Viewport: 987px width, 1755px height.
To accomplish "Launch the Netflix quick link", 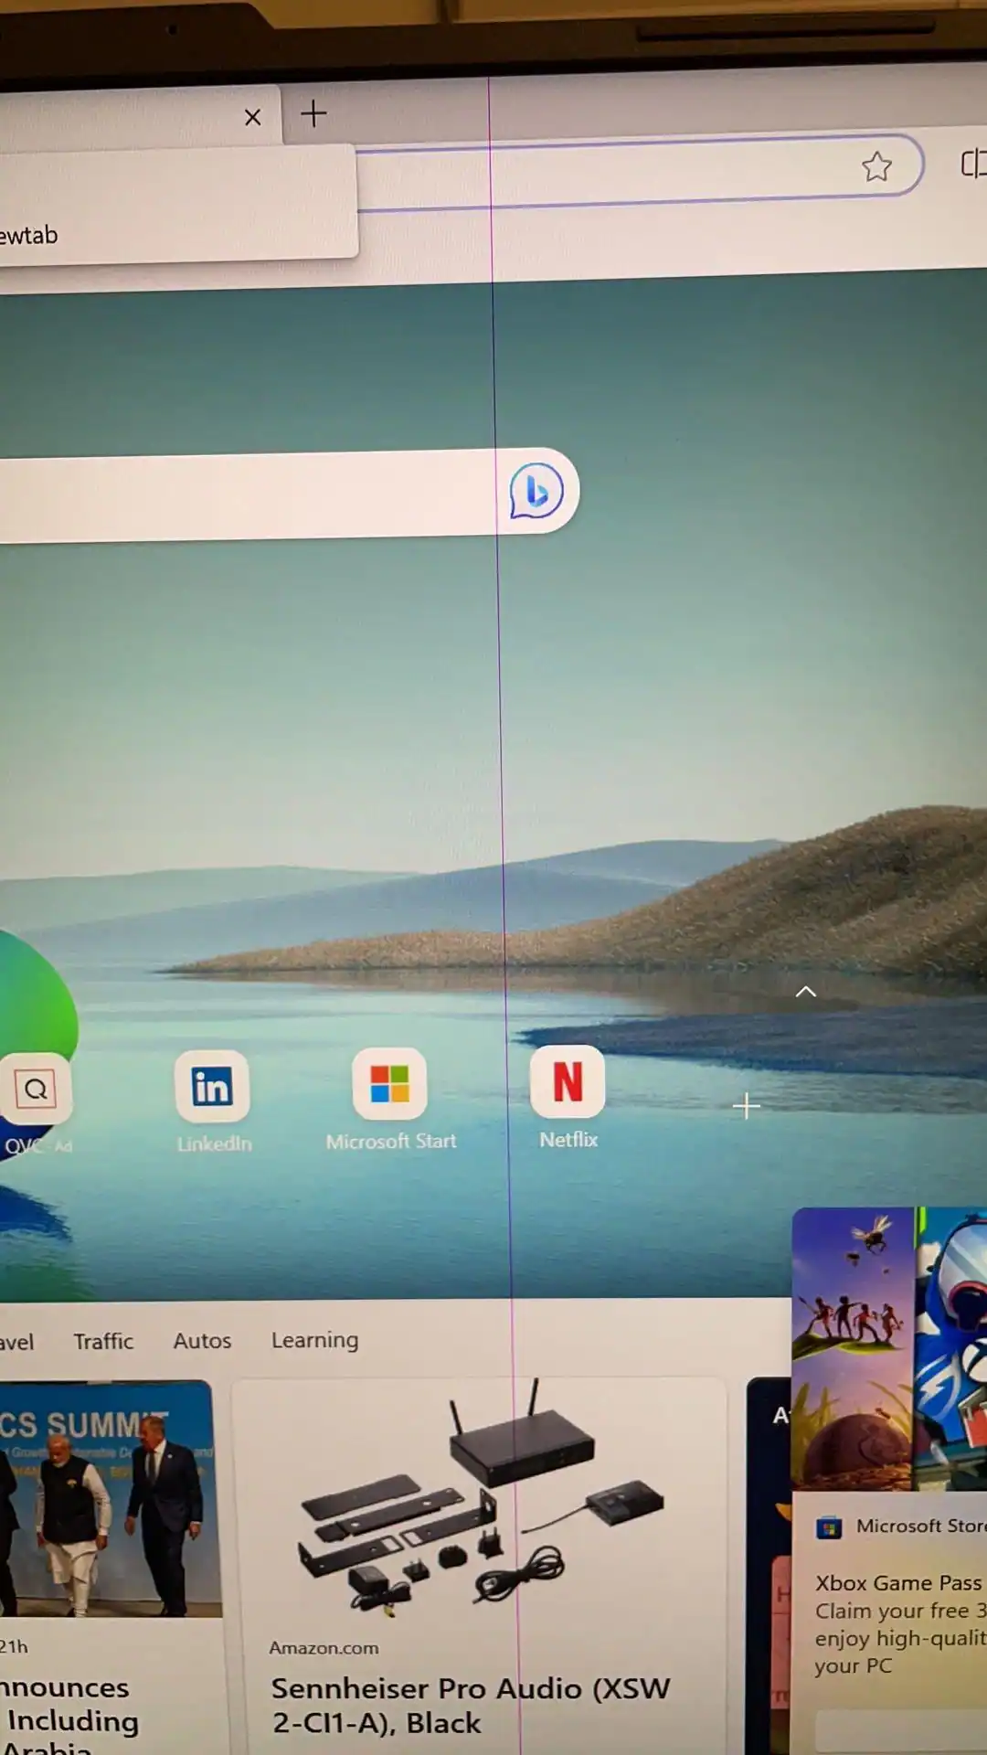I will (x=568, y=1083).
